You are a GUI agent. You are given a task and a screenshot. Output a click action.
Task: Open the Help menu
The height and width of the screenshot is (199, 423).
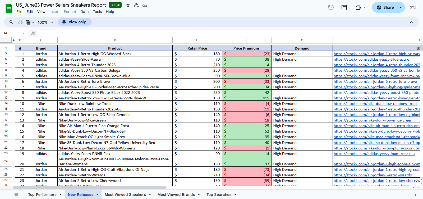[x=110, y=12]
